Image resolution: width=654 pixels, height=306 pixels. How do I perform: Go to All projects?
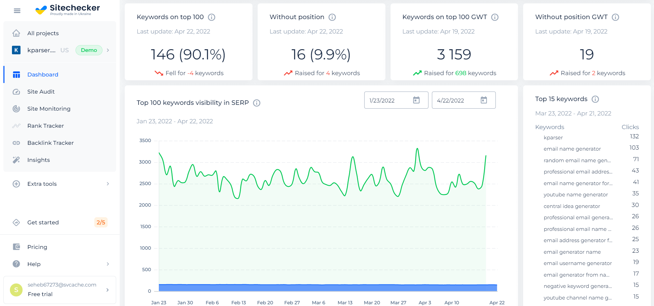tap(60, 33)
